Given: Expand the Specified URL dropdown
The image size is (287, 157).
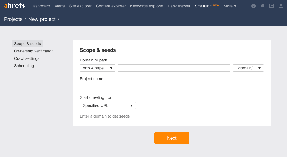Looking at the screenshot, I should 108,105.
